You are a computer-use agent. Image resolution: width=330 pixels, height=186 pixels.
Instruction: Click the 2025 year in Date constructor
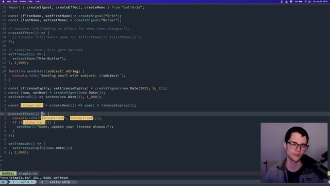pyautogui.click(x=144, y=88)
